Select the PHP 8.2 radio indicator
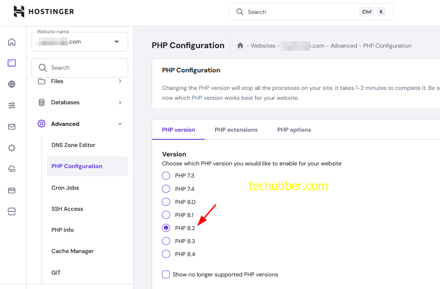This screenshot has width=440, height=289. (x=166, y=228)
